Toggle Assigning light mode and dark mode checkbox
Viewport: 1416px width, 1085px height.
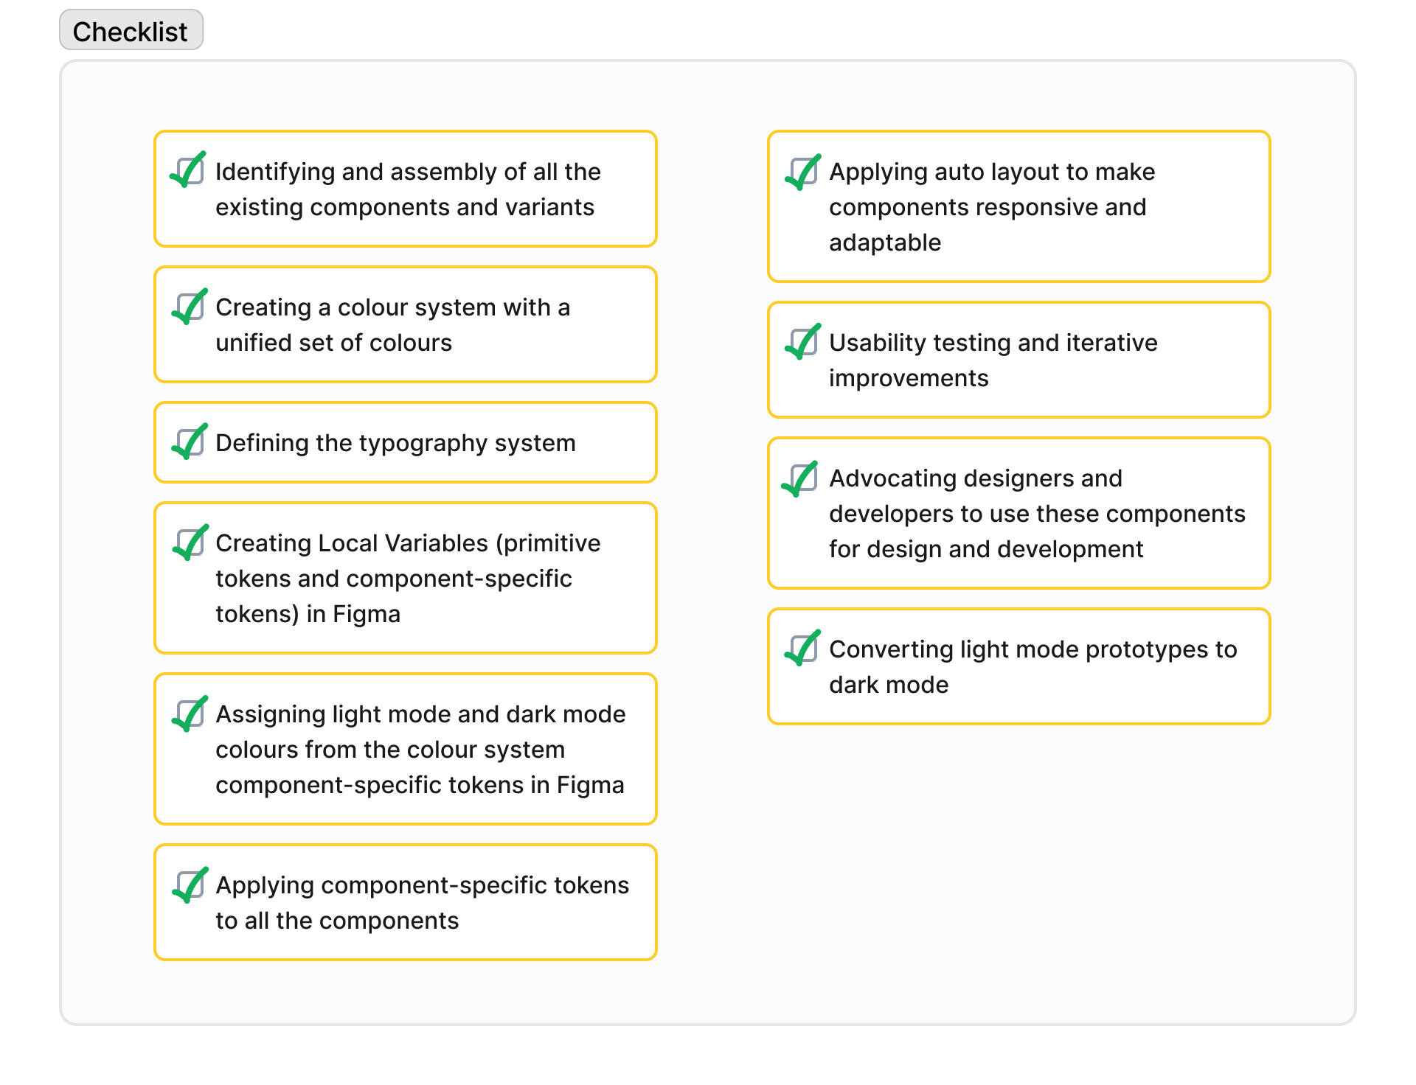click(x=189, y=713)
